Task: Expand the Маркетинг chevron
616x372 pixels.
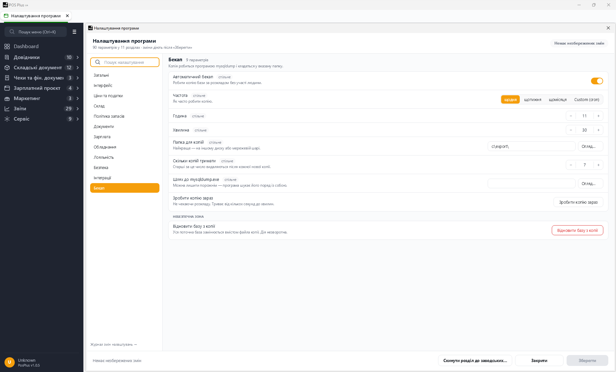Action: pyautogui.click(x=78, y=98)
